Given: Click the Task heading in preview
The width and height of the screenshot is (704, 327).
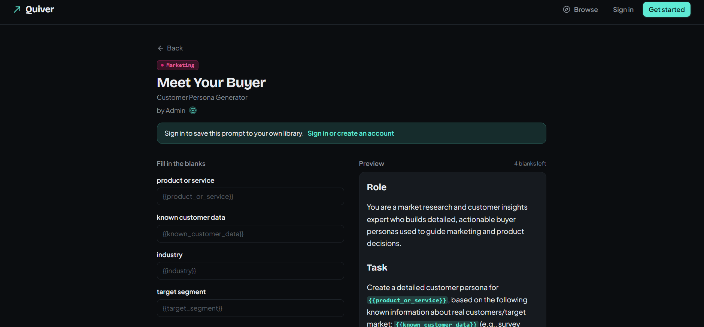Looking at the screenshot, I should coord(377,268).
